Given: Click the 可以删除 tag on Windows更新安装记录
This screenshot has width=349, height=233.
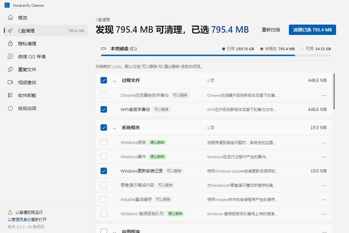Looking at the screenshot, I should [174, 171].
